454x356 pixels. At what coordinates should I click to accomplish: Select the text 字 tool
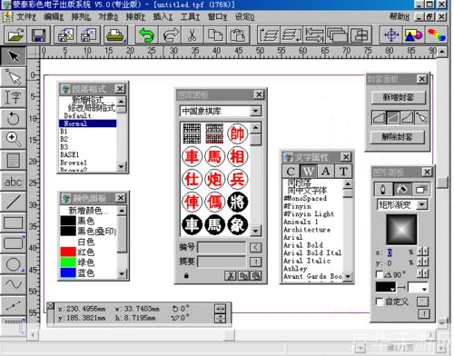13,97
